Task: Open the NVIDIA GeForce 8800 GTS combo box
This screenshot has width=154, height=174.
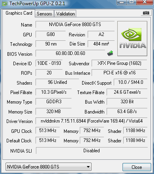Action: (49, 167)
